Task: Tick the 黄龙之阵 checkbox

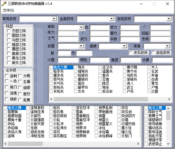Action: tap(9, 58)
